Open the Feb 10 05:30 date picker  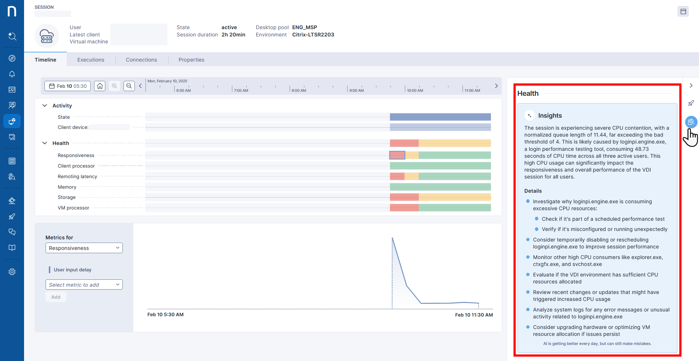pos(67,86)
